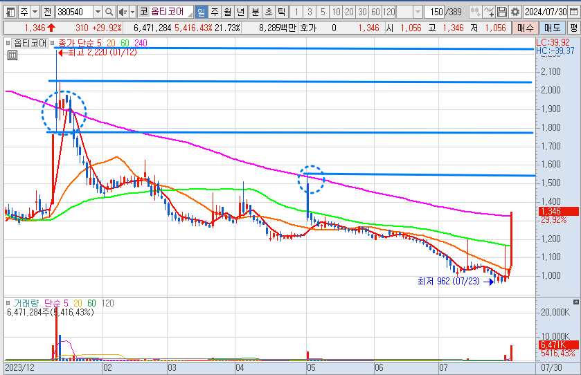Screen dimensions: 581x375
Task: Switch to the 틱 tick chart tab
Action: [x=282, y=12]
